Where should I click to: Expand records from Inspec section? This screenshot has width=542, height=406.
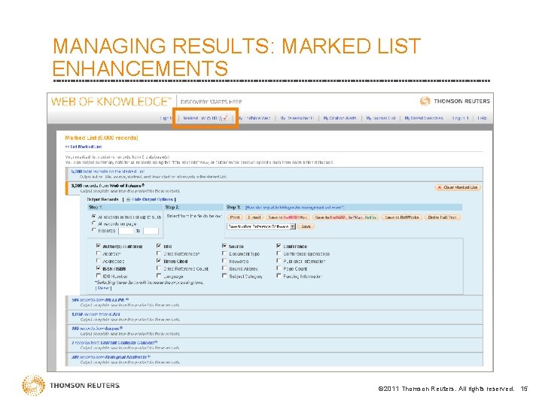97,329
